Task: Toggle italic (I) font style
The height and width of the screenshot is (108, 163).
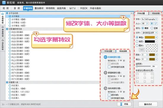Action: (156, 24)
